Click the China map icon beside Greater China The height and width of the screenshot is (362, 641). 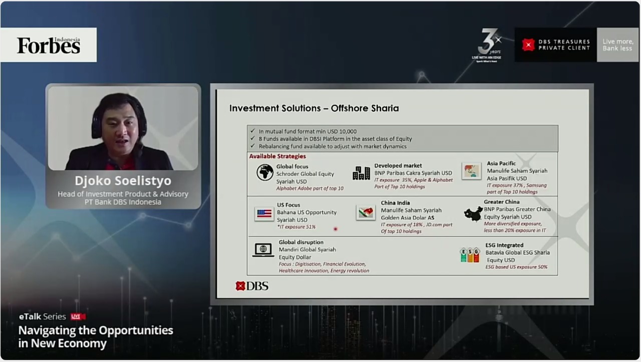(x=473, y=214)
